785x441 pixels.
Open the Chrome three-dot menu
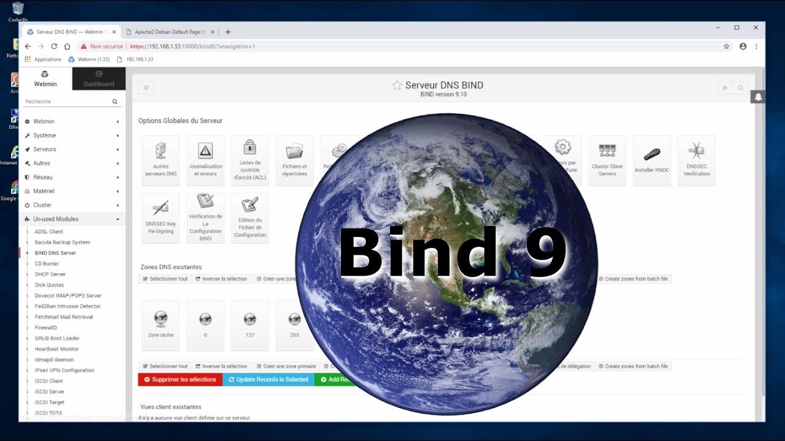(756, 46)
